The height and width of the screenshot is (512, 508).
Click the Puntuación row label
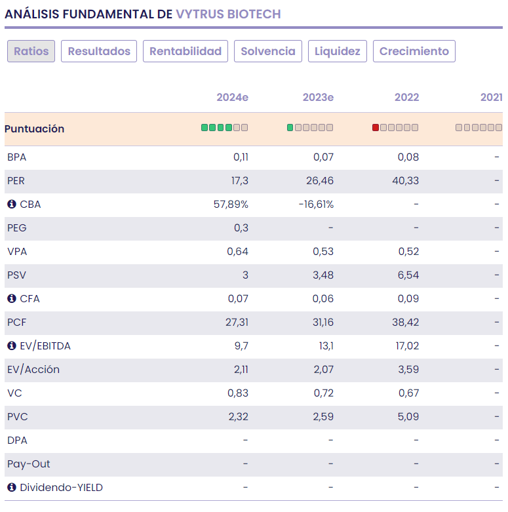pyautogui.click(x=35, y=128)
